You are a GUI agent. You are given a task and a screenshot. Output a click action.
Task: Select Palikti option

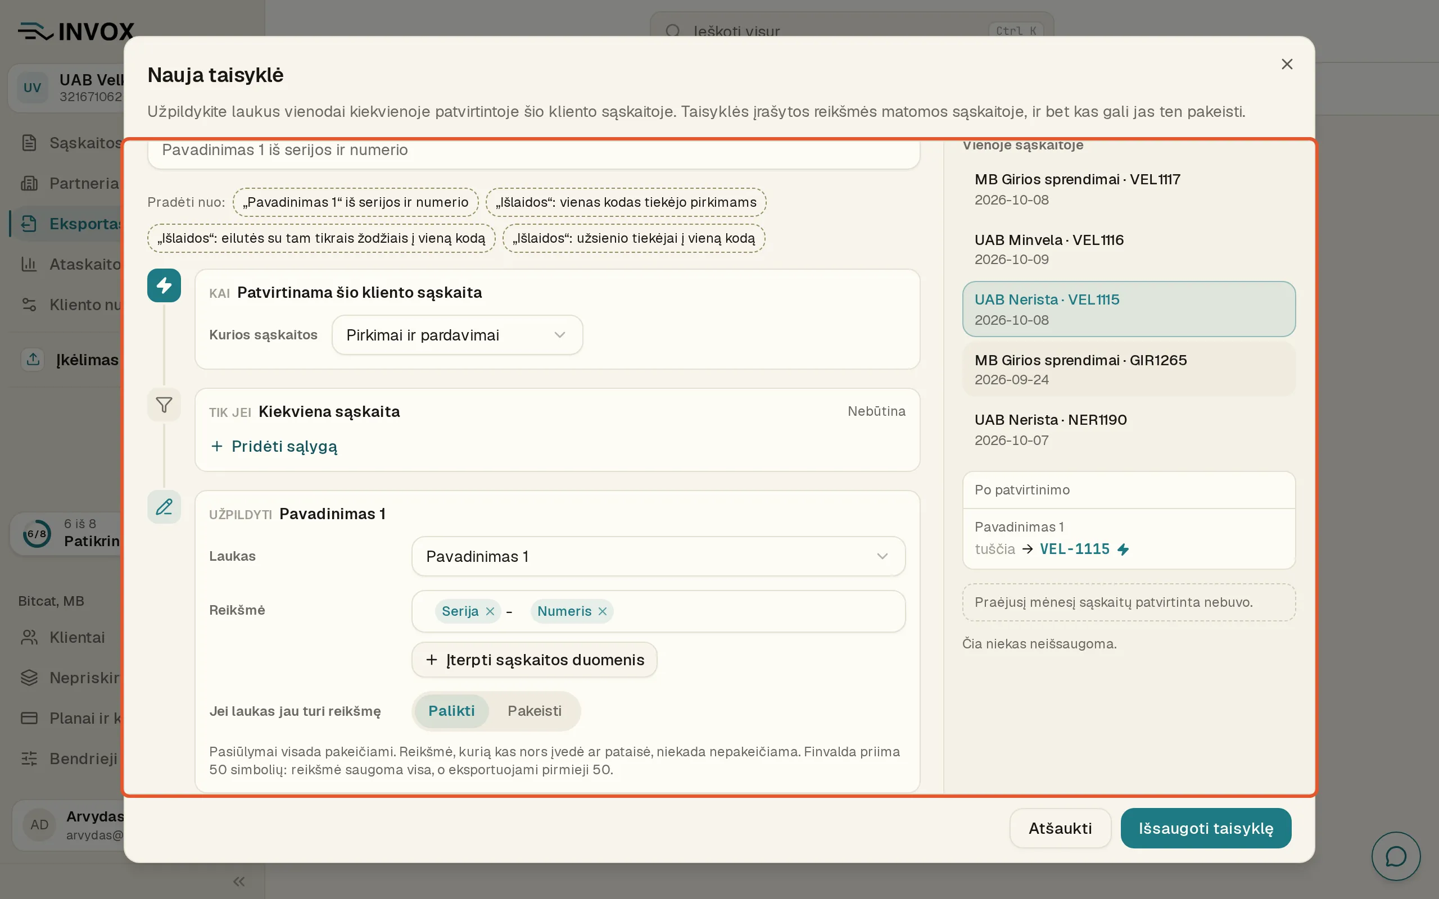tap(451, 711)
